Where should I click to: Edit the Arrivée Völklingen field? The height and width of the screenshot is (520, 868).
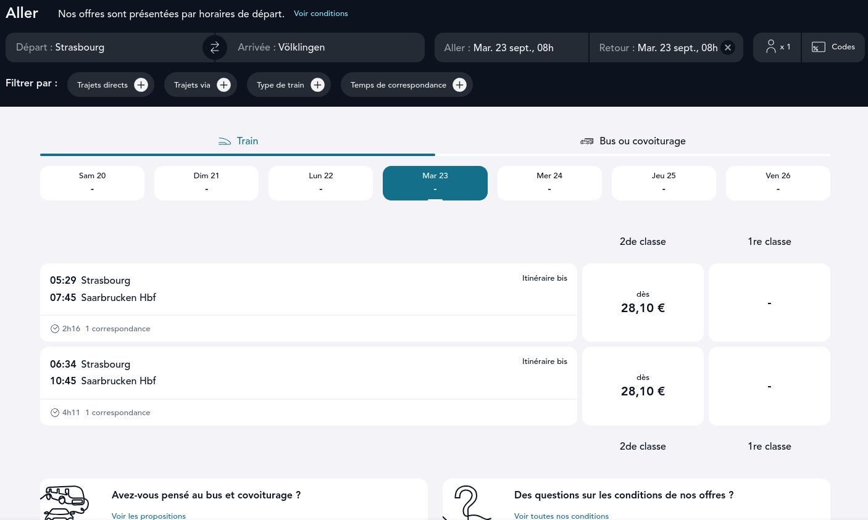[321, 47]
